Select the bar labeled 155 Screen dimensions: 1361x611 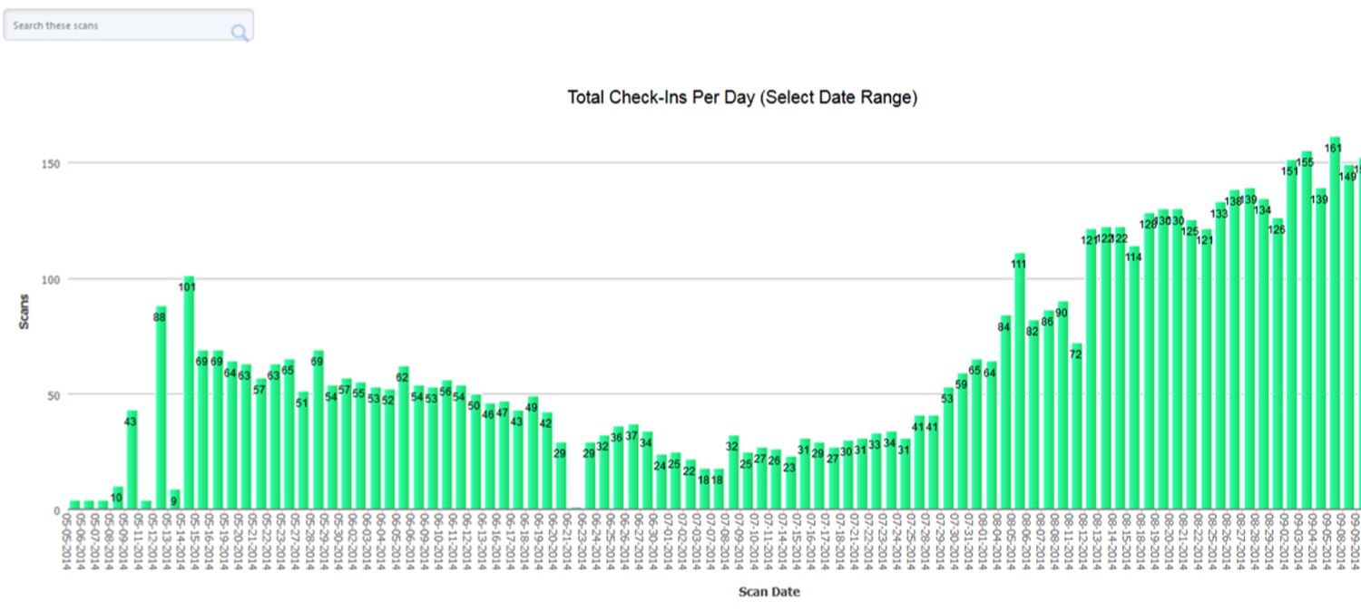point(1306,331)
